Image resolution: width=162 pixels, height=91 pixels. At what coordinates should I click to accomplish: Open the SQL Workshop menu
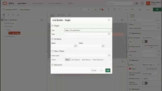coord(38,3)
